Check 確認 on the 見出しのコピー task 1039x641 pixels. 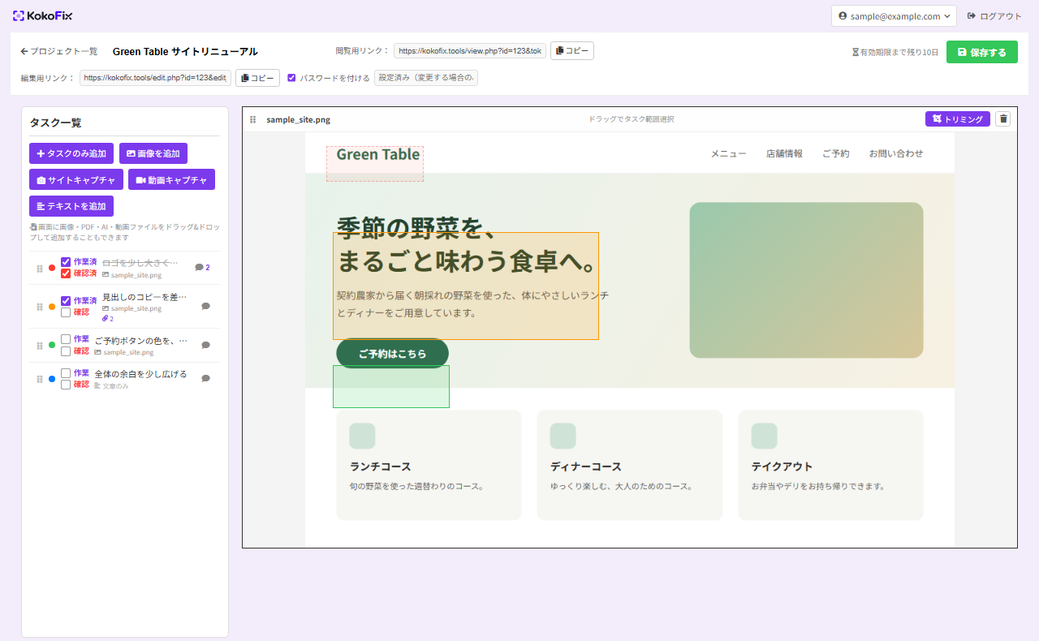pyautogui.click(x=66, y=312)
